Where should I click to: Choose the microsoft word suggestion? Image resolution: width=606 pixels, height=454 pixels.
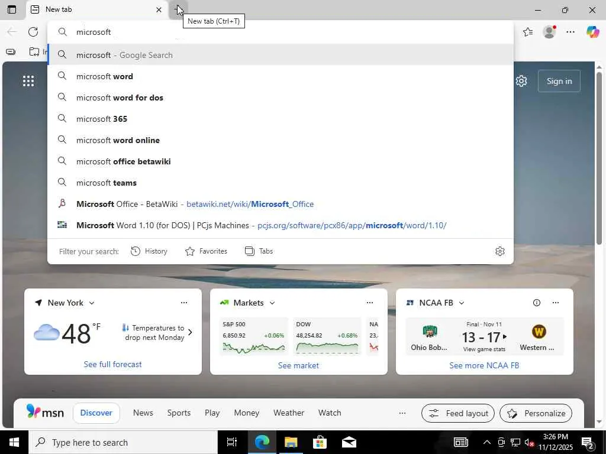[x=281, y=76]
